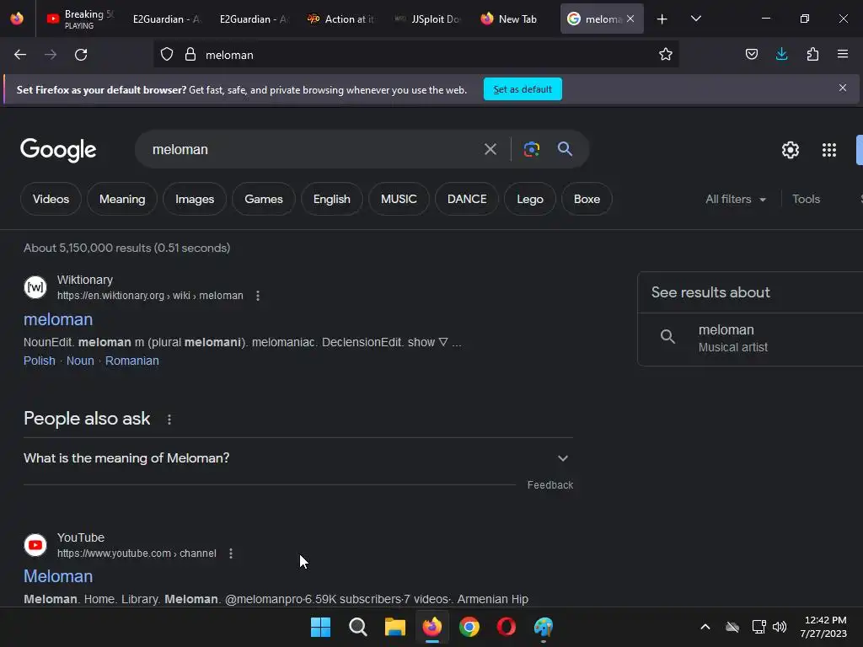863x647 pixels.
Task: Jump to Romanian section link
Action: point(132,361)
